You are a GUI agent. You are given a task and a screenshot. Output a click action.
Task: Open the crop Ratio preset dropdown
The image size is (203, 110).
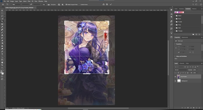[16, 5]
